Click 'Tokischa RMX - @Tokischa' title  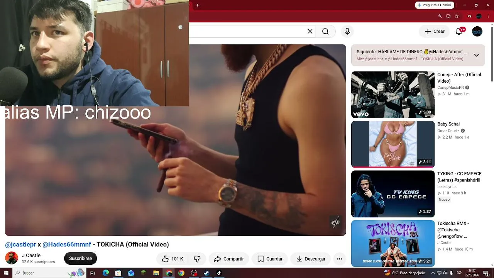453,230
